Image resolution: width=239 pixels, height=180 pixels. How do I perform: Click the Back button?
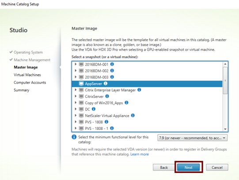click(164, 167)
